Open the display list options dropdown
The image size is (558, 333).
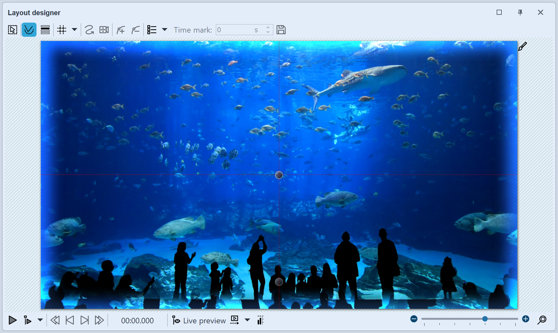165,30
